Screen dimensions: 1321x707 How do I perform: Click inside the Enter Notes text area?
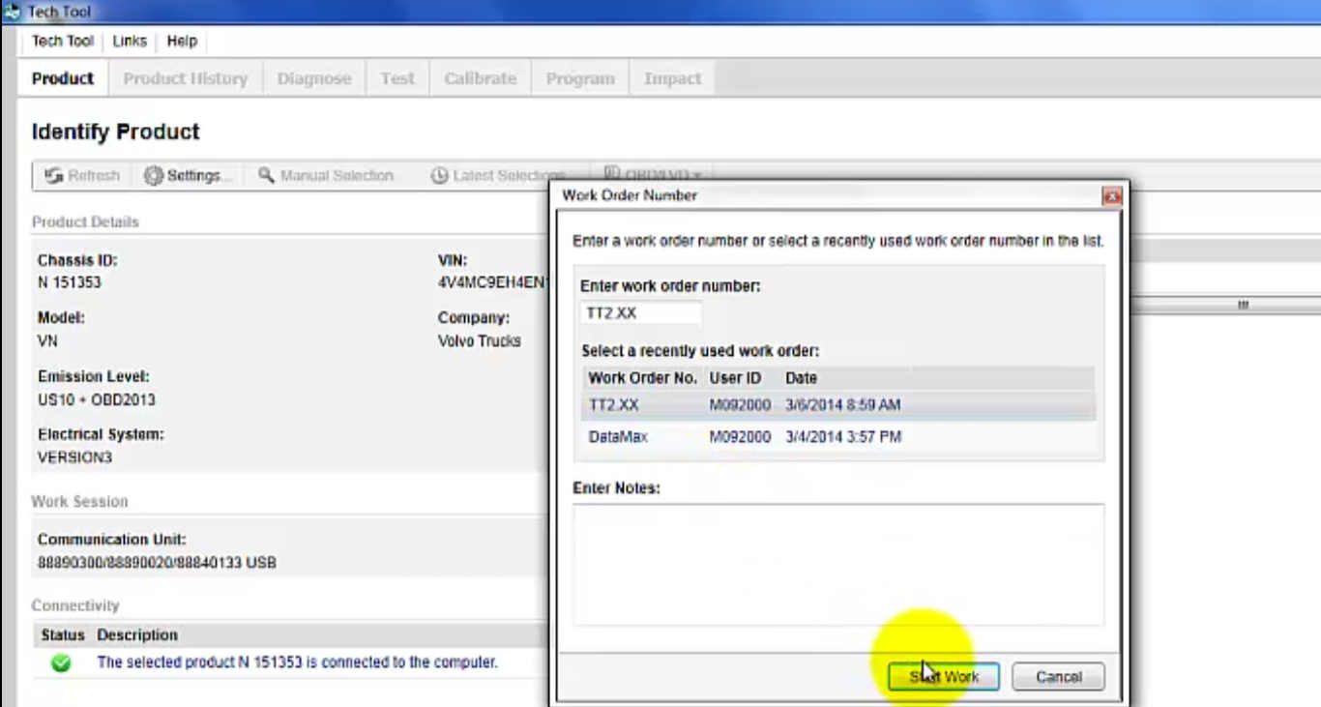[x=837, y=561]
